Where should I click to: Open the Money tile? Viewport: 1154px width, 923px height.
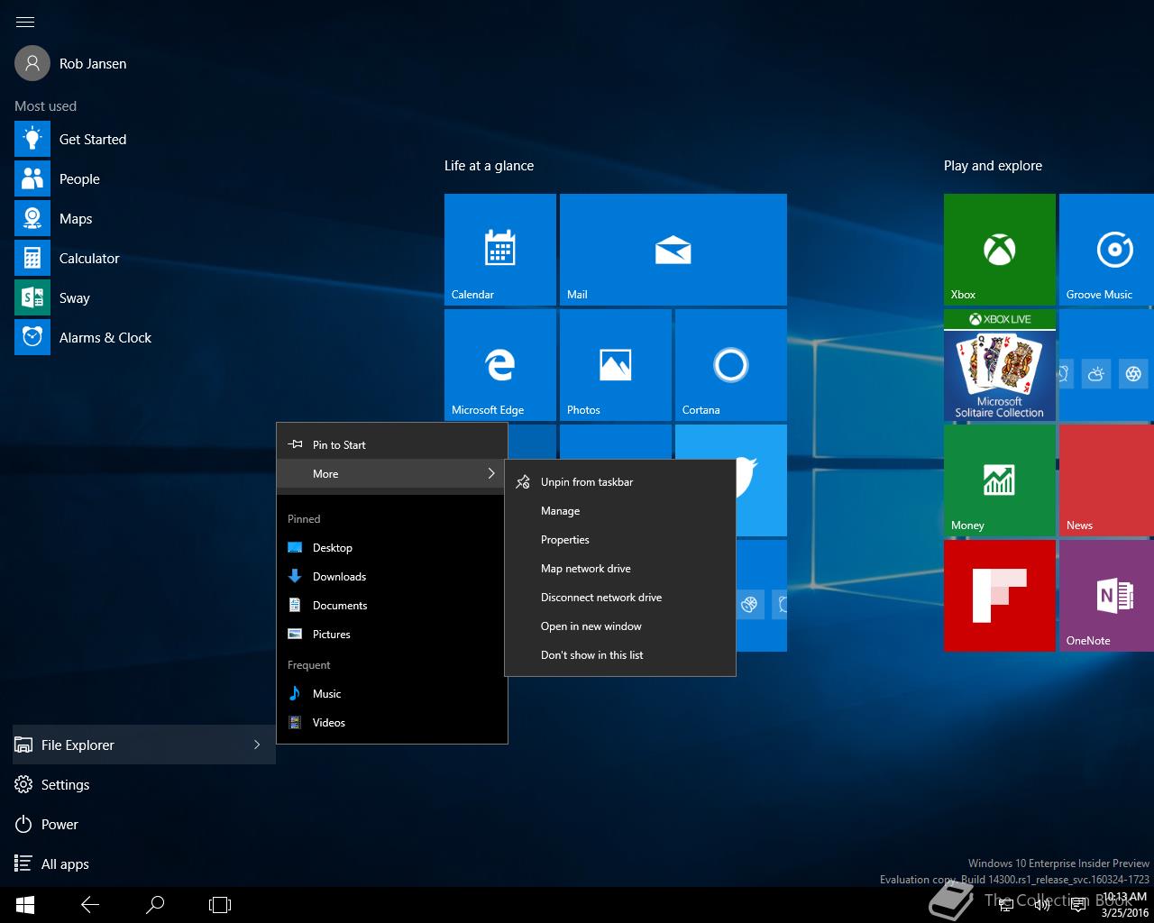click(x=1000, y=480)
